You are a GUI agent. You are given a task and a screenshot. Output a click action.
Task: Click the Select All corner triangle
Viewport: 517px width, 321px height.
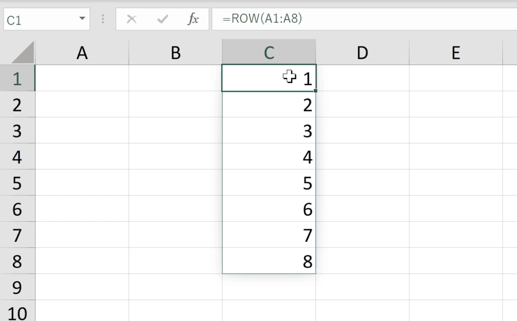click(23, 52)
